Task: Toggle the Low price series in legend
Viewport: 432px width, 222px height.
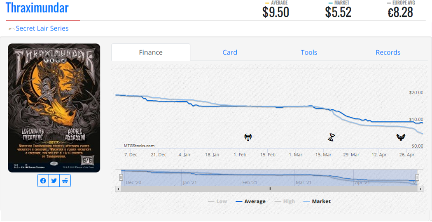Action: [217, 201]
